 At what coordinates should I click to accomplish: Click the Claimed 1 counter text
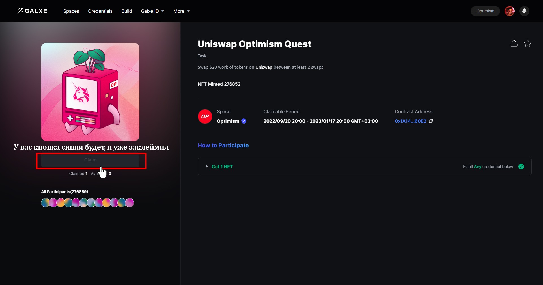(78, 174)
